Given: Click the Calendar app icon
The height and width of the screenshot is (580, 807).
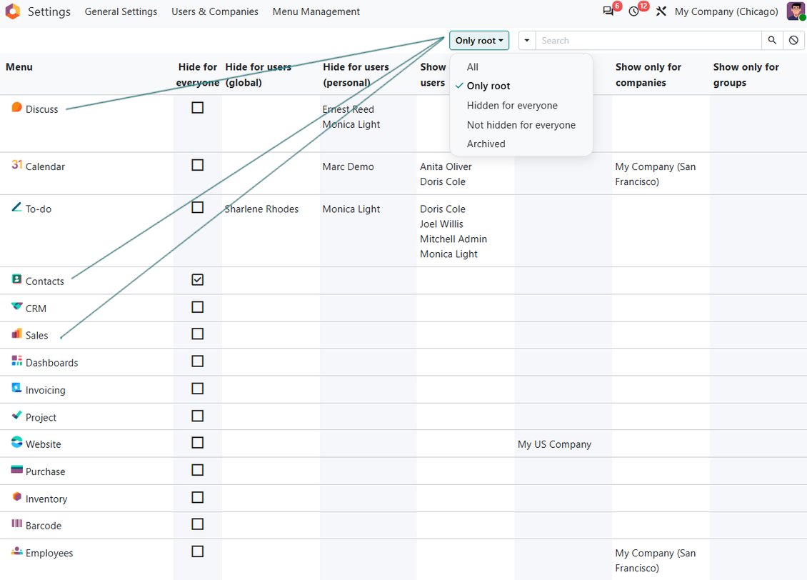Looking at the screenshot, I should [17, 165].
